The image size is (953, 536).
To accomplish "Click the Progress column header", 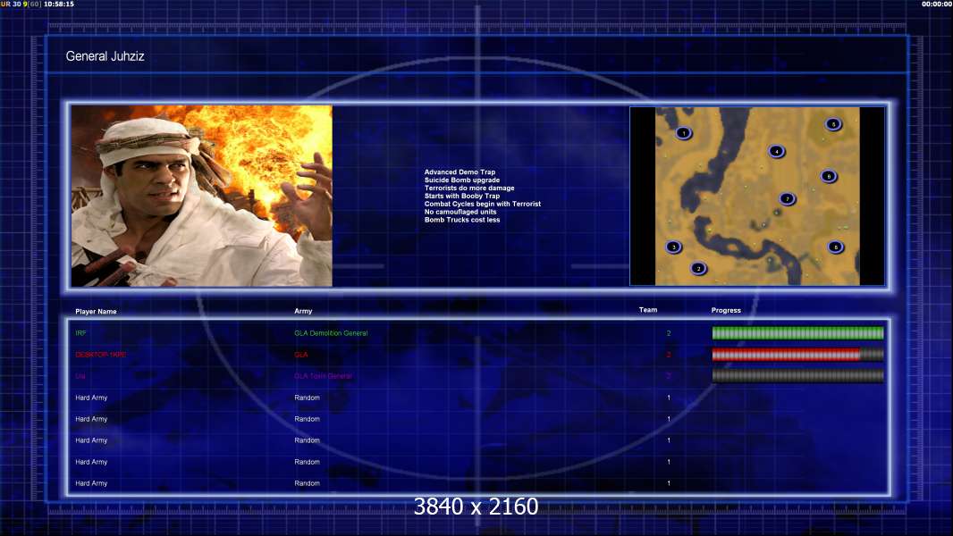I will pyautogui.click(x=726, y=310).
